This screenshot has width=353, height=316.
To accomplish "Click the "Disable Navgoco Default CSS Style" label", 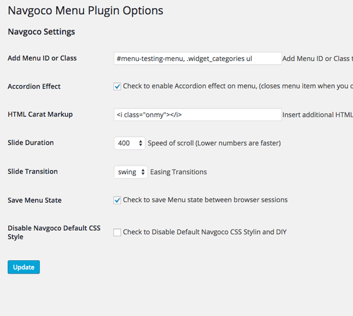I will tap(54, 232).
